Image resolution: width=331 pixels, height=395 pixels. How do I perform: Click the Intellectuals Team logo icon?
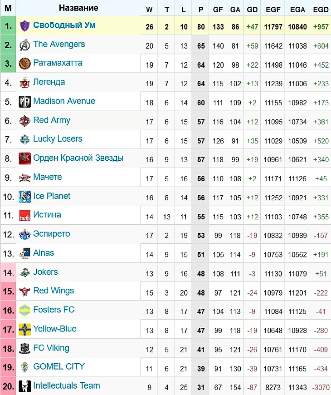[x=24, y=386]
